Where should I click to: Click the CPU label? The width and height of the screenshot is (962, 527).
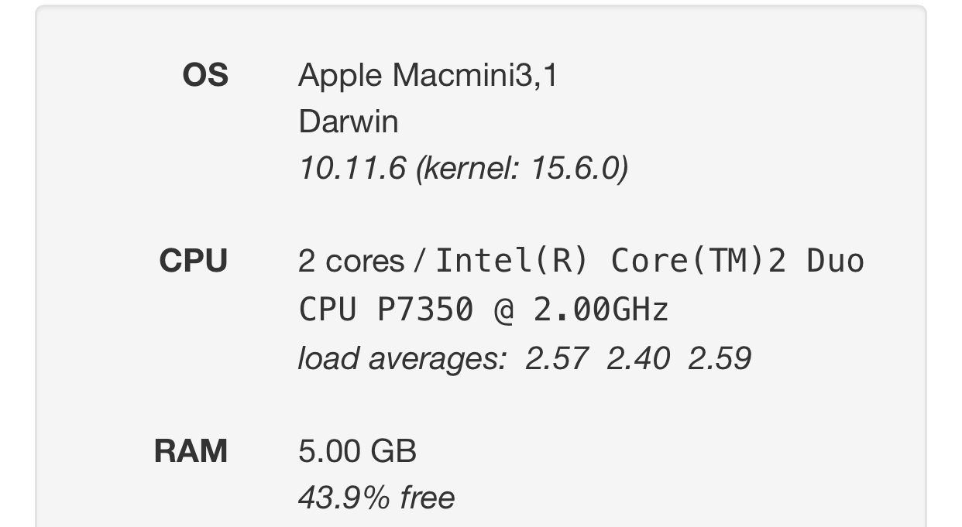click(194, 261)
